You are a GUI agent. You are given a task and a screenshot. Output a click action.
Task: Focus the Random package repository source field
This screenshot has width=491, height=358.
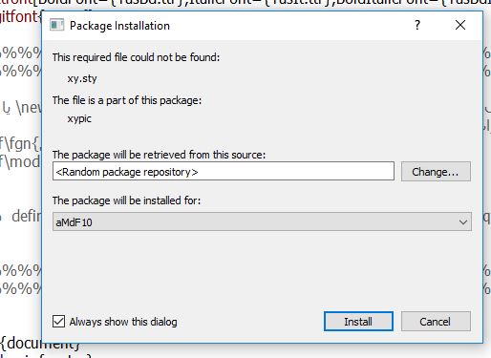pos(224,172)
